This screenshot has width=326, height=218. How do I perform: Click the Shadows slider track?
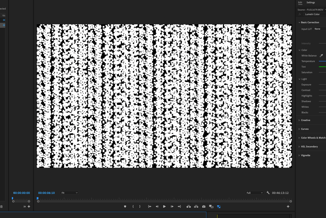[322, 101]
